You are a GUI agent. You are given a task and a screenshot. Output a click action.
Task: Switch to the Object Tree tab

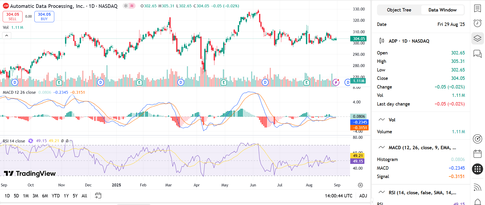[399, 10]
